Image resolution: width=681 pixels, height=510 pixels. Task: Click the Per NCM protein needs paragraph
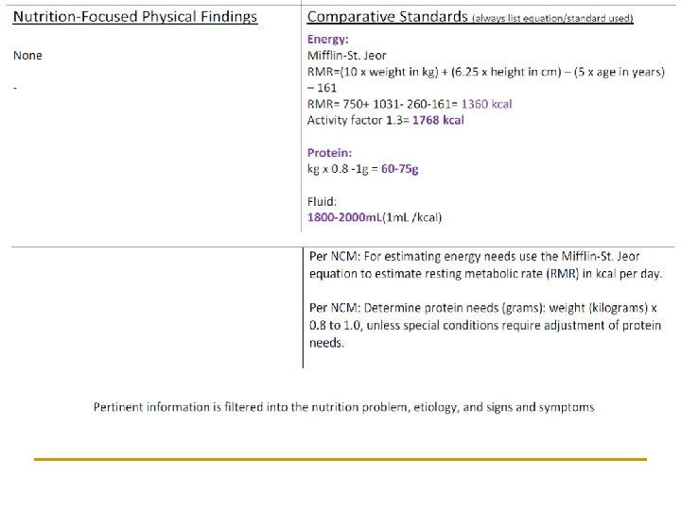(485, 325)
